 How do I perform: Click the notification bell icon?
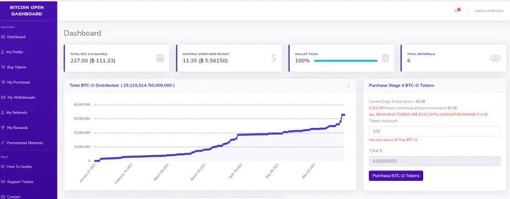click(456, 10)
